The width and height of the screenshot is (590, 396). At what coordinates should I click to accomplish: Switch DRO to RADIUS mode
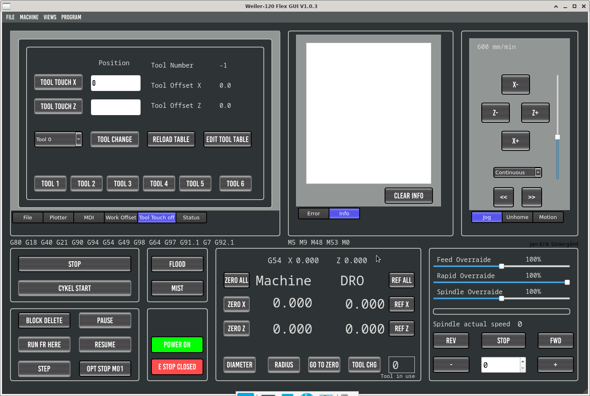click(x=284, y=365)
